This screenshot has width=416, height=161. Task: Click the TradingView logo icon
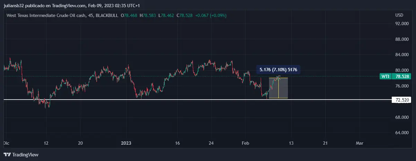(x=7, y=155)
